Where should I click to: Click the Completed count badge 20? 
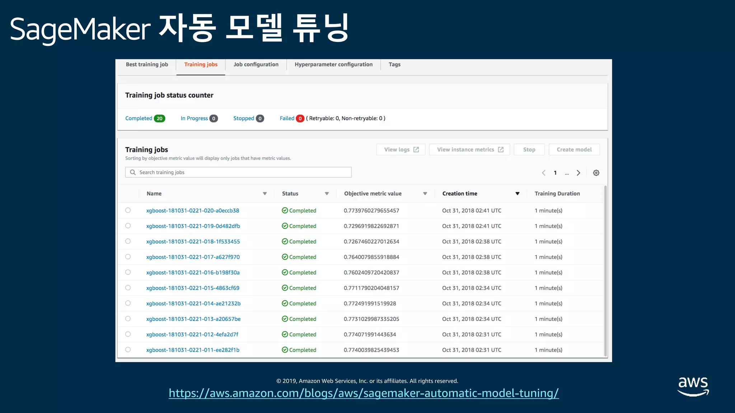pyautogui.click(x=159, y=118)
